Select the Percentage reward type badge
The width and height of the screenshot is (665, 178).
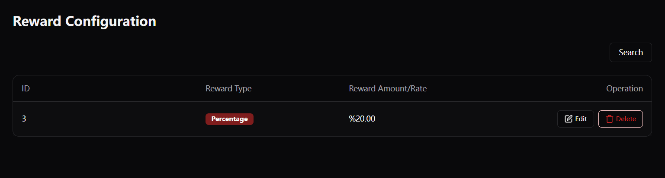pos(229,119)
